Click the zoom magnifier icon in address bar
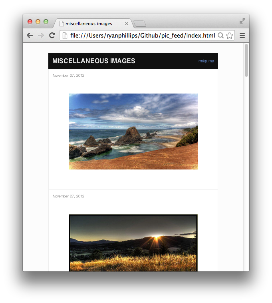272x303 pixels. pos(220,36)
